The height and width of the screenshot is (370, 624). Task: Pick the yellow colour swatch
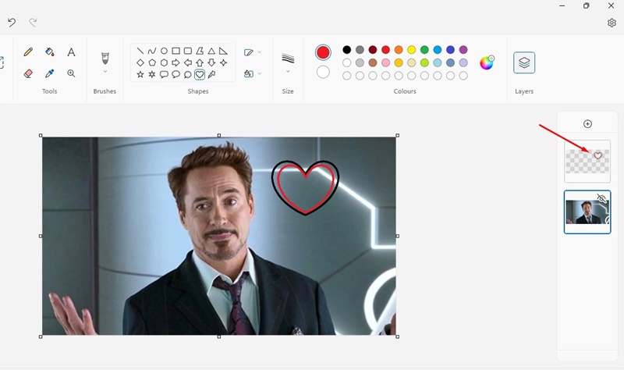pos(412,50)
